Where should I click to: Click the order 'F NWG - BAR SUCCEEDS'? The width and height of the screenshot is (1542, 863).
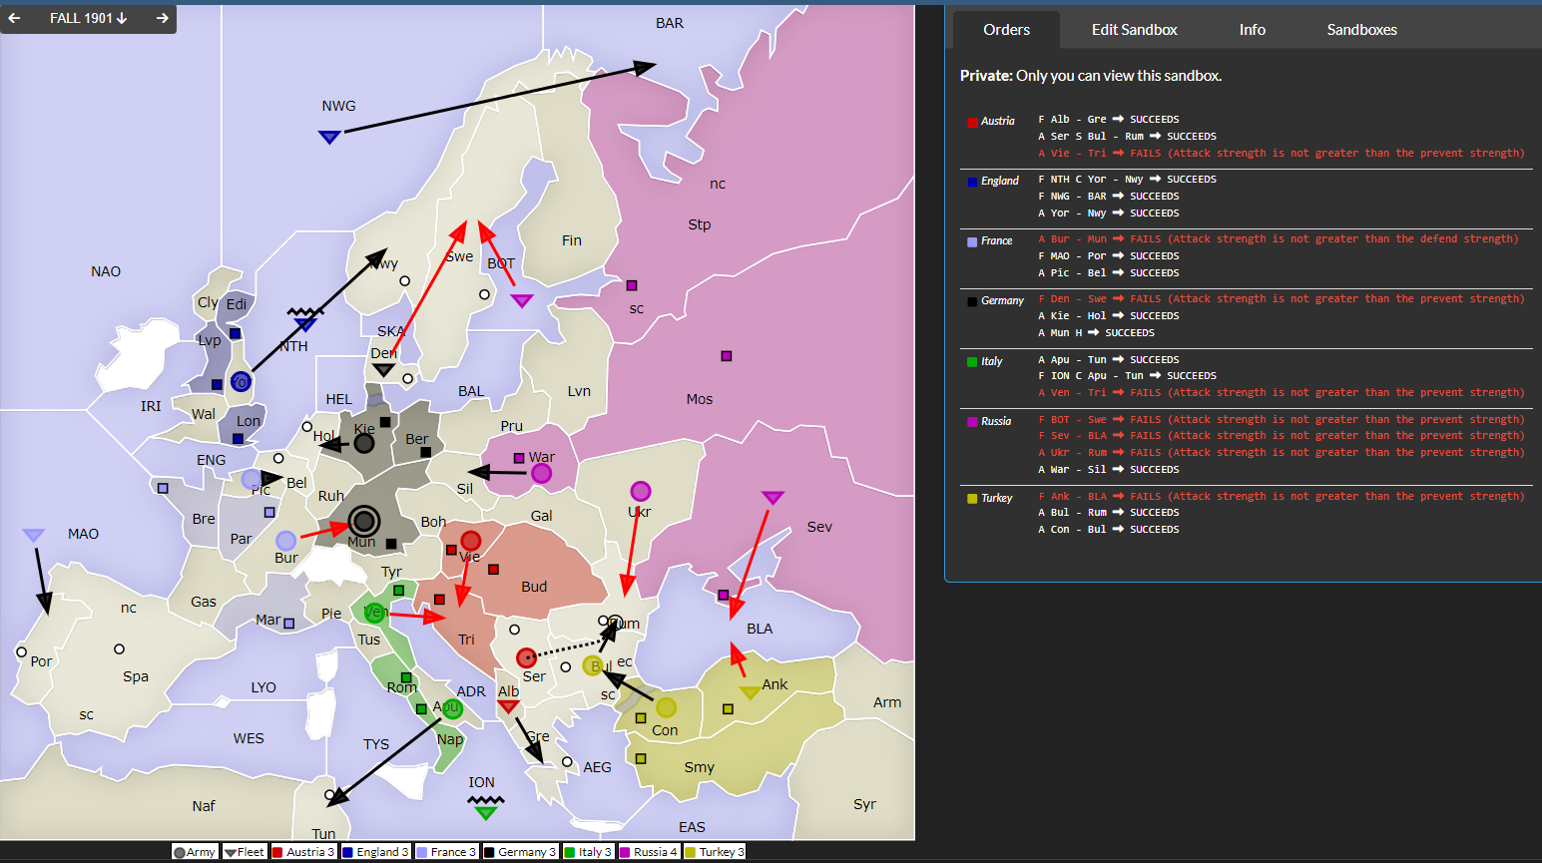click(x=1108, y=197)
